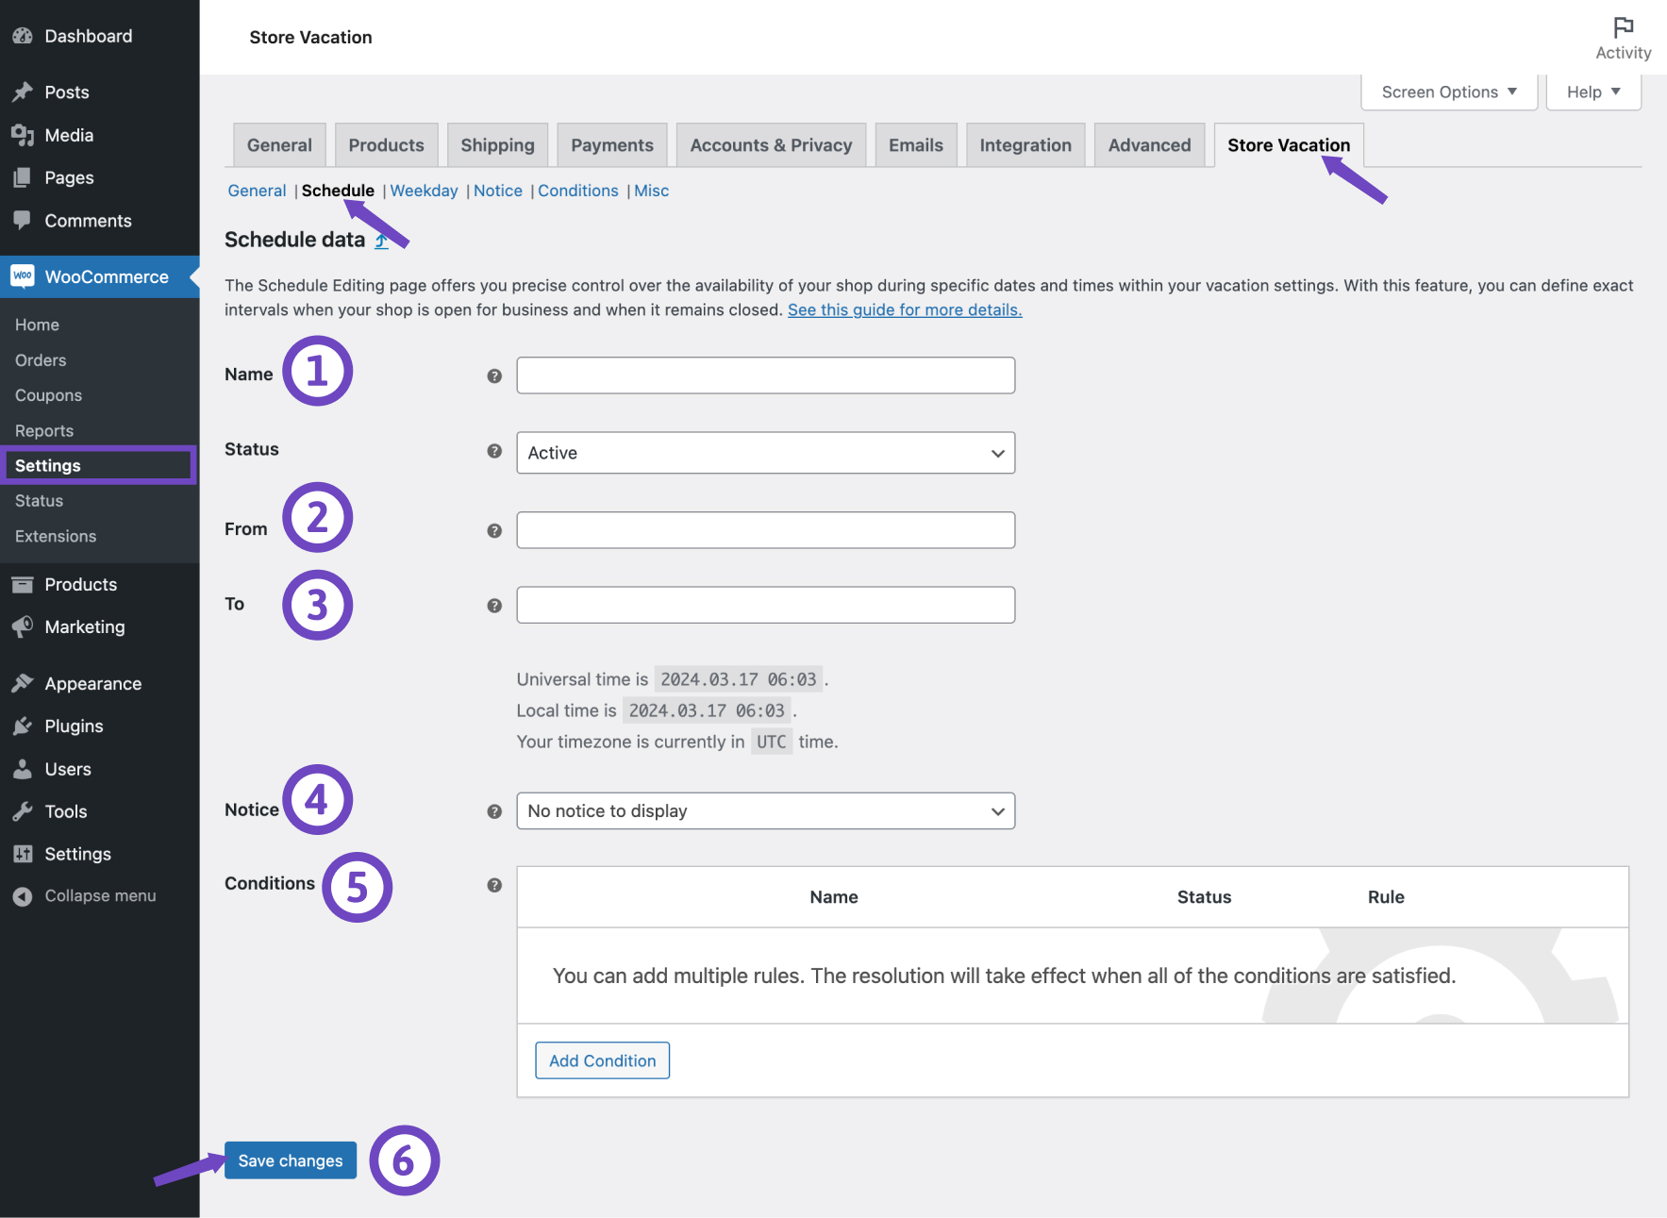1667x1218 pixels.
Task: Click the Pages sidebar icon
Action: coord(24,177)
